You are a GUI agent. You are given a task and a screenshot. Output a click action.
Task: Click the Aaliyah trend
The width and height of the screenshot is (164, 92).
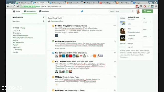point(15,45)
